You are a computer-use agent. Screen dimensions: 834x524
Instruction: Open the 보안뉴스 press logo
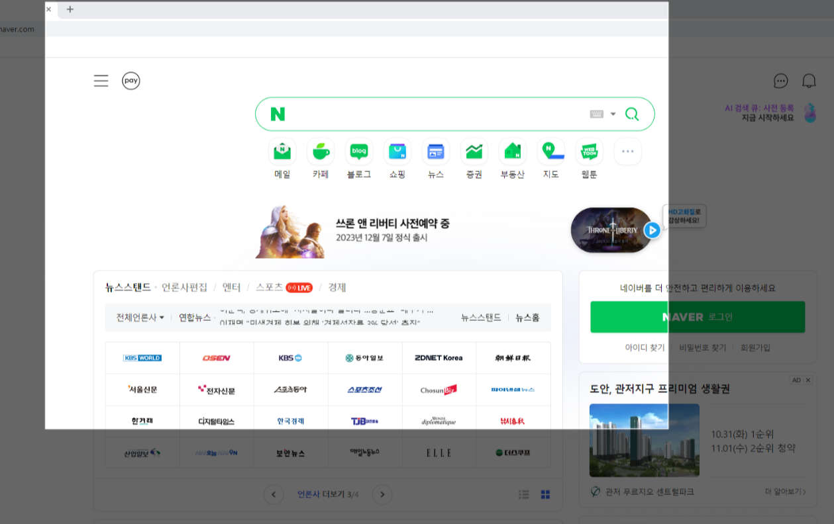pos(291,453)
